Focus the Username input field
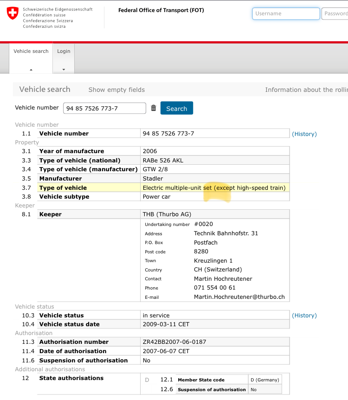348x400 pixels. pyautogui.click(x=286, y=13)
